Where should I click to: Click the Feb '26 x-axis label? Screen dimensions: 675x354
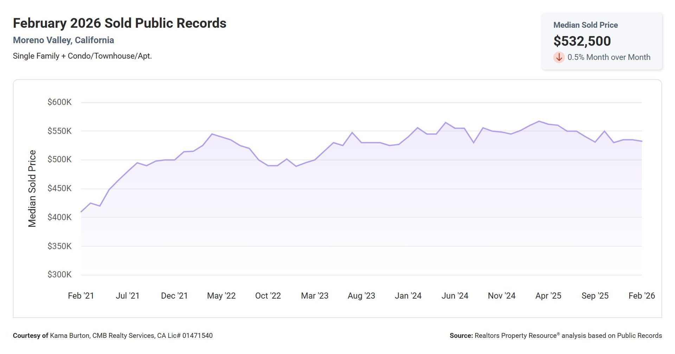pyautogui.click(x=641, y=296)
